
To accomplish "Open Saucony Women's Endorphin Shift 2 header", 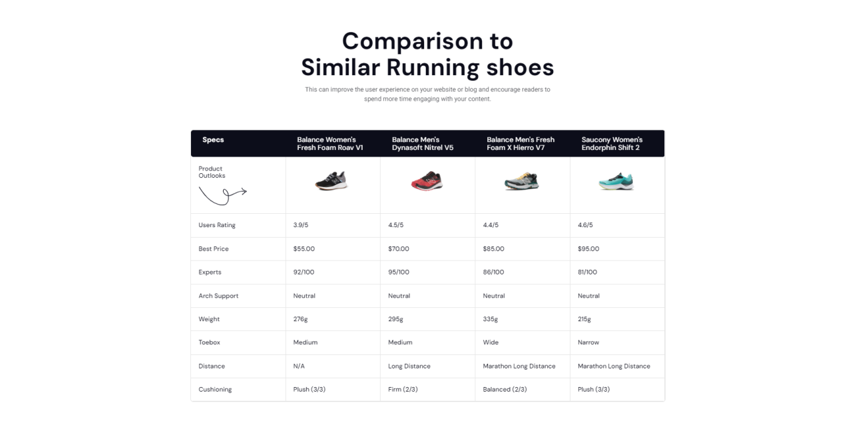I will point(612,144).
